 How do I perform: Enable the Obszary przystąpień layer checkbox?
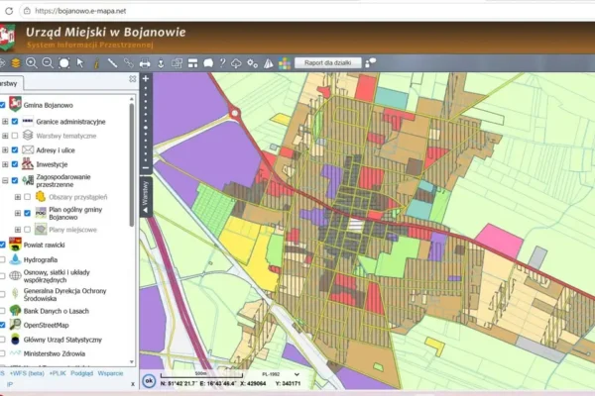click(x=28, y=197)
